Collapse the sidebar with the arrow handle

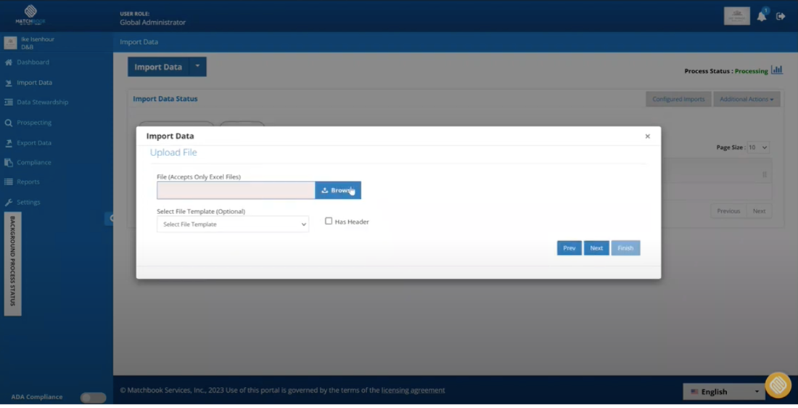110,218
